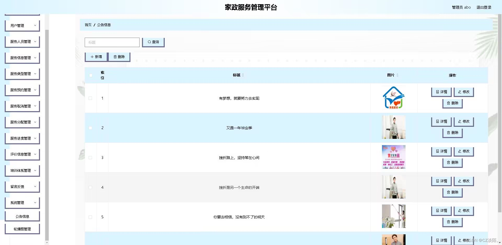
Task: Click the title 又是一年毕业季
Action: click(239, 128)
